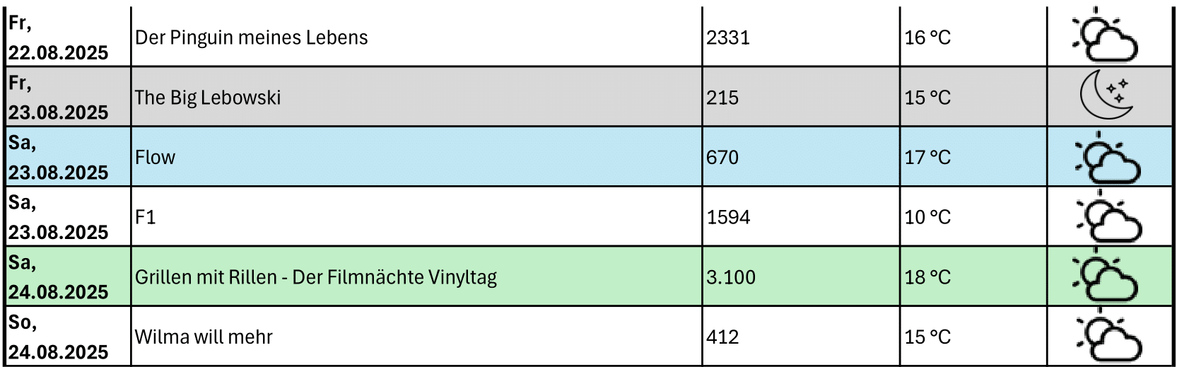The width and height of the screenshot is (1177, 367).
Task: Select the 'F1' film title cell
Action: pos(416,216)
